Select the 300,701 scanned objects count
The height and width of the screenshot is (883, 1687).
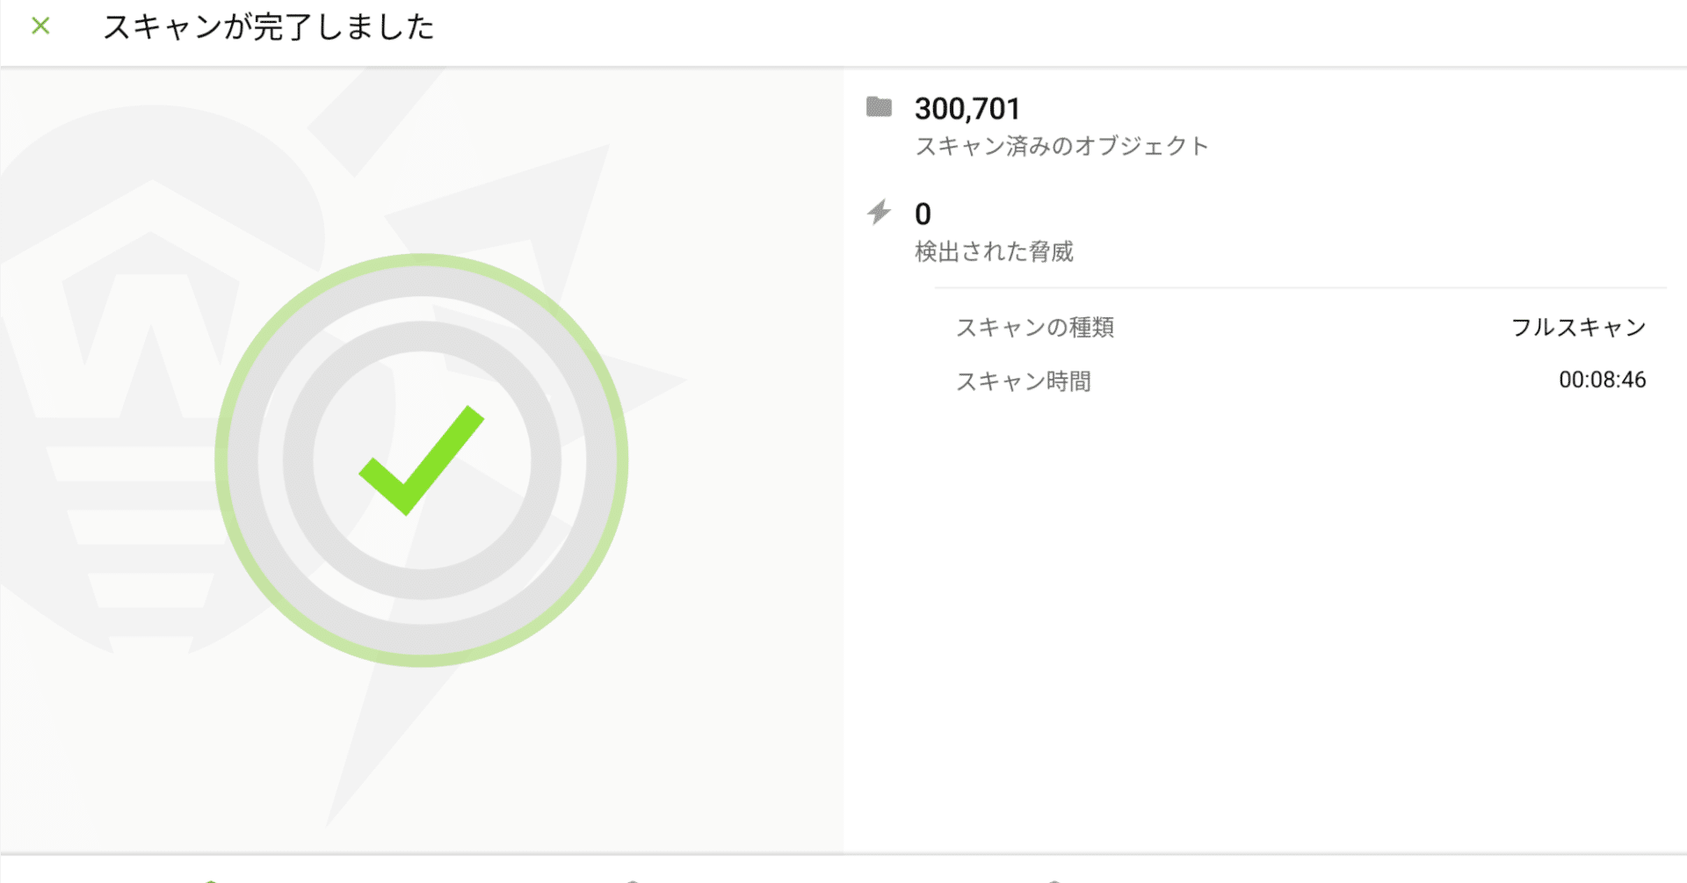point(967,109)
